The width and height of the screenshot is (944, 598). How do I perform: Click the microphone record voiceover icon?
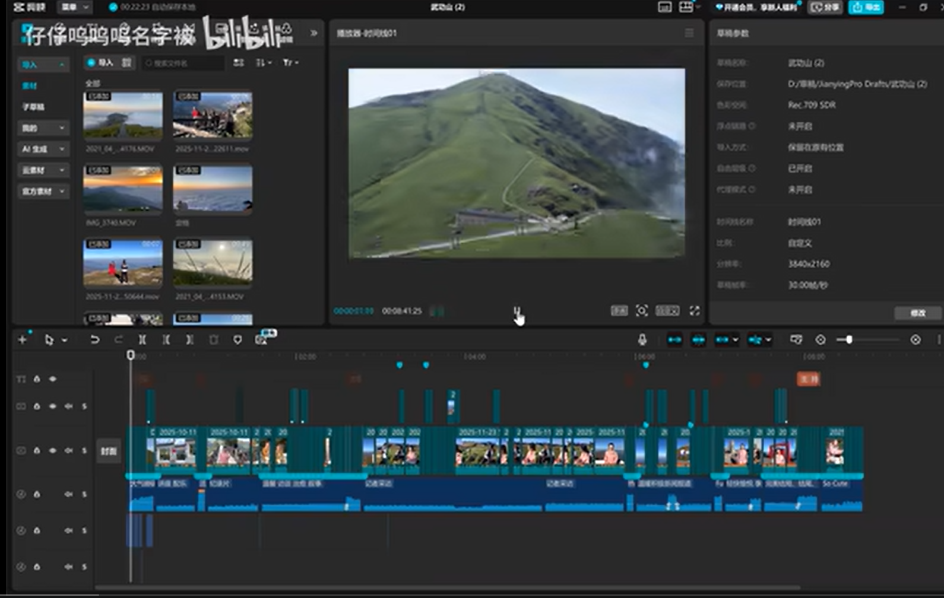[642, 339]
